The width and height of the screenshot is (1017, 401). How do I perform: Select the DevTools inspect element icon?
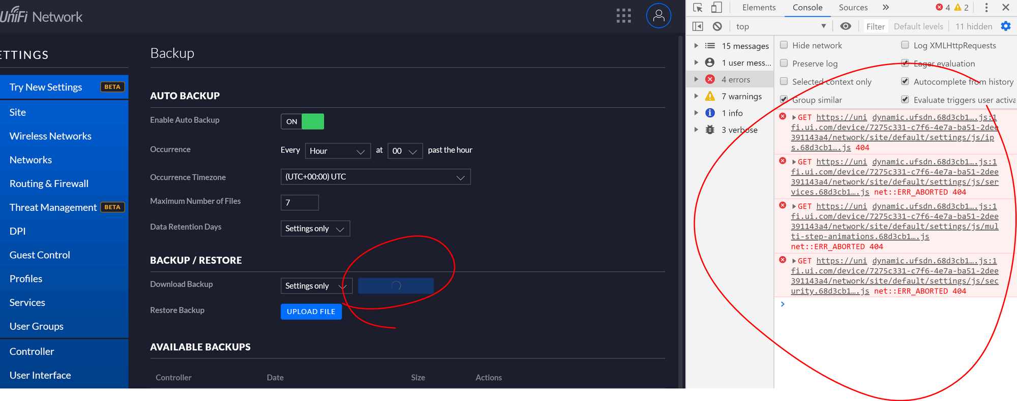[x=698, y=8]
